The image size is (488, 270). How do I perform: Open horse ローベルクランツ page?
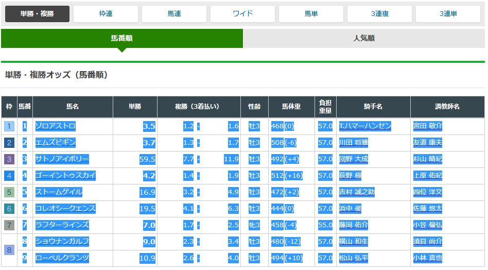tap(62, 258)
